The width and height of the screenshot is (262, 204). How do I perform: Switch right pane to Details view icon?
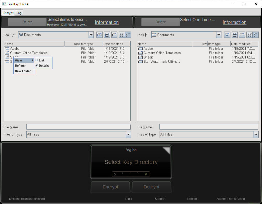[x=256, y=35]
